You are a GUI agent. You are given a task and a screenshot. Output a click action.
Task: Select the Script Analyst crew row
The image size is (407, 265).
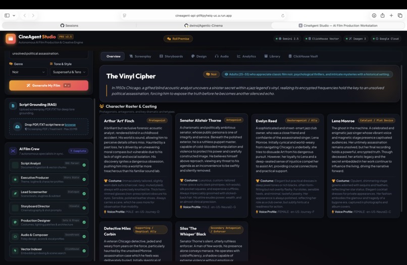tap(49, 165)
